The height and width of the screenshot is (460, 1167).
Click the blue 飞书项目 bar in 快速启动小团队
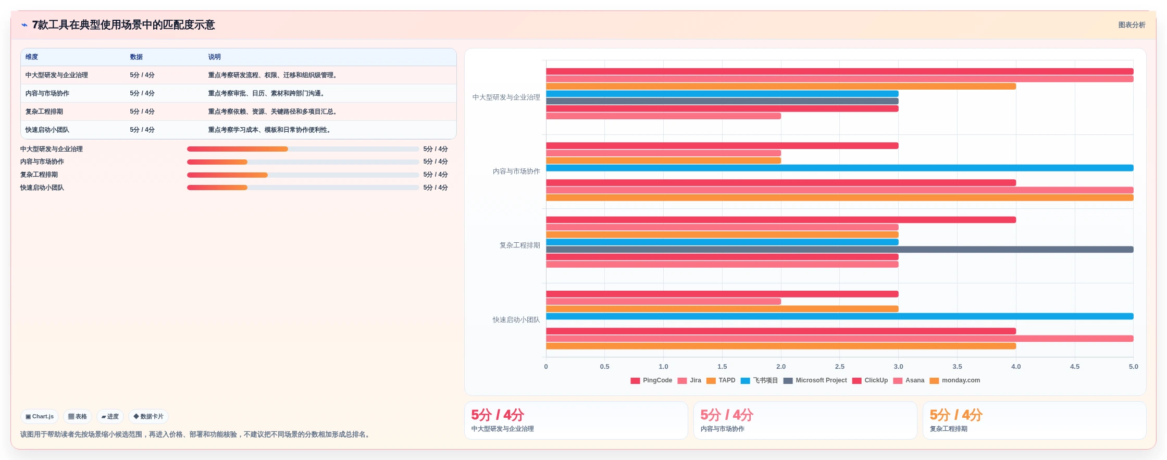coord(840,316)
